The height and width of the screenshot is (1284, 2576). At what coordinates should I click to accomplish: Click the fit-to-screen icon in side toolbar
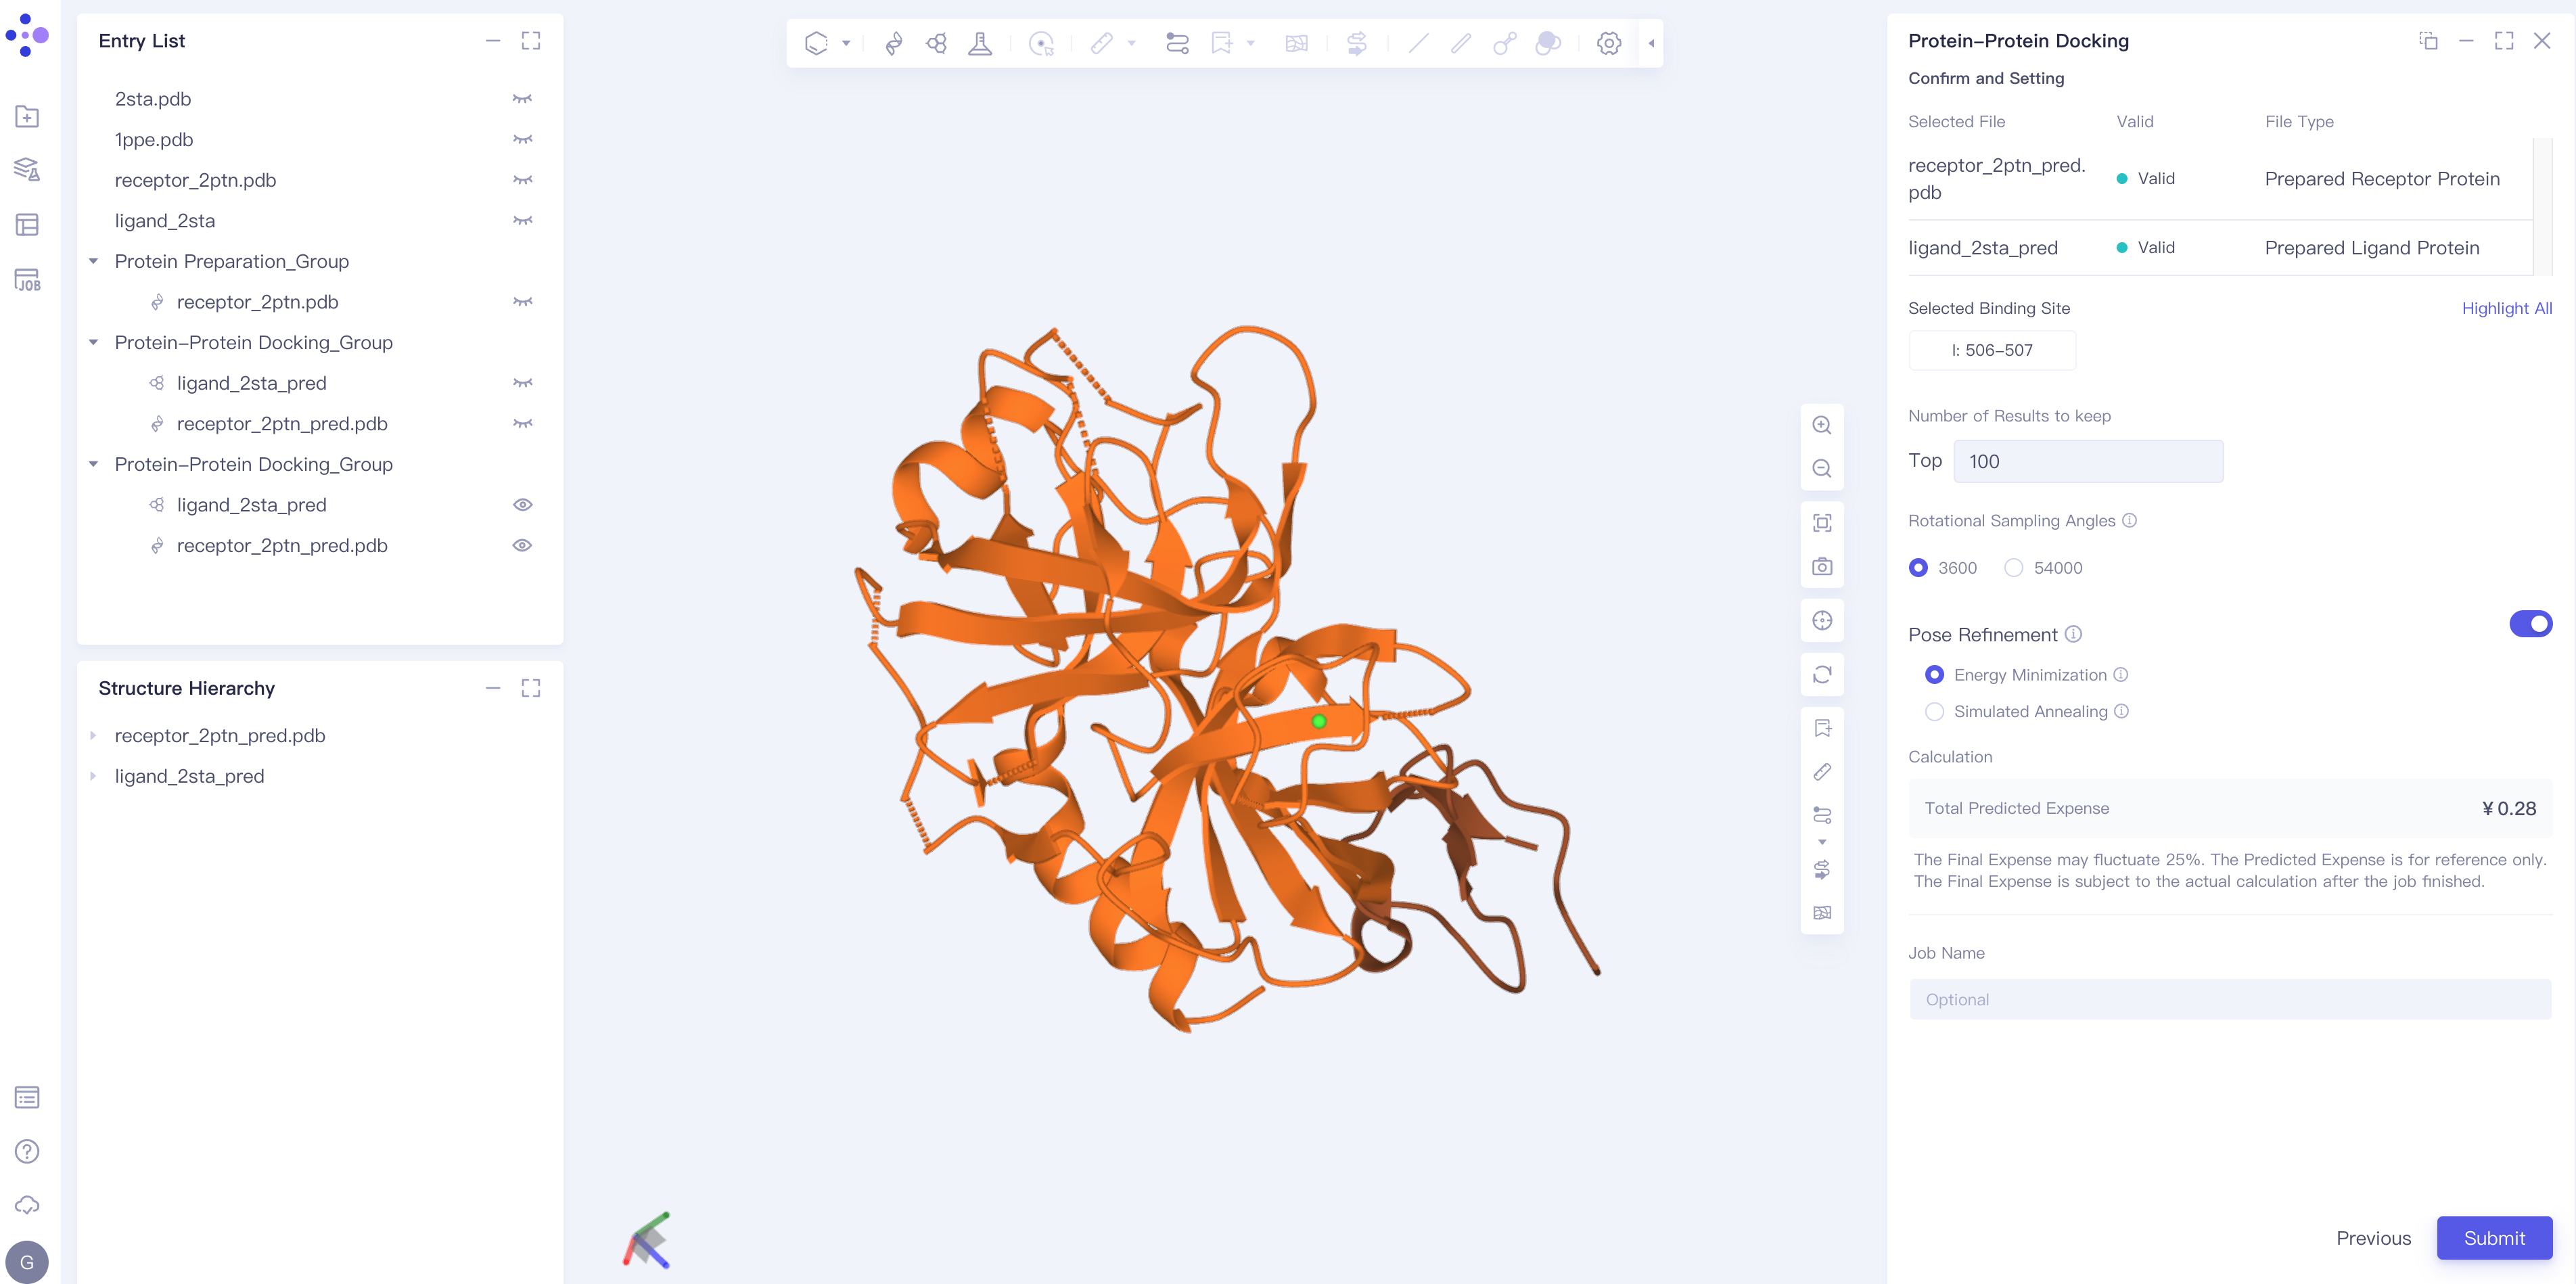1822,523
